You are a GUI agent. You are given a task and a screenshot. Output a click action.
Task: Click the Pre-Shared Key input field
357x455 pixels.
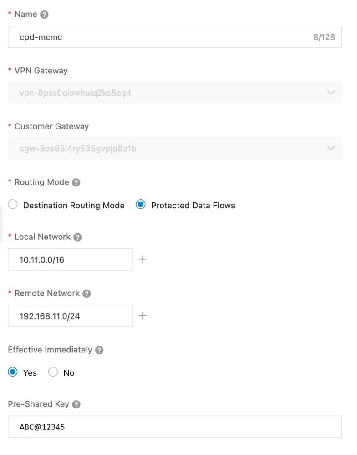[174, 427]
